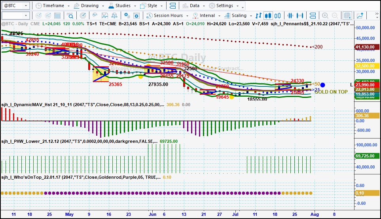The image size is (381, 219).
Task: Expand the Drawing dropdown arrow
Action: [103, 6]
